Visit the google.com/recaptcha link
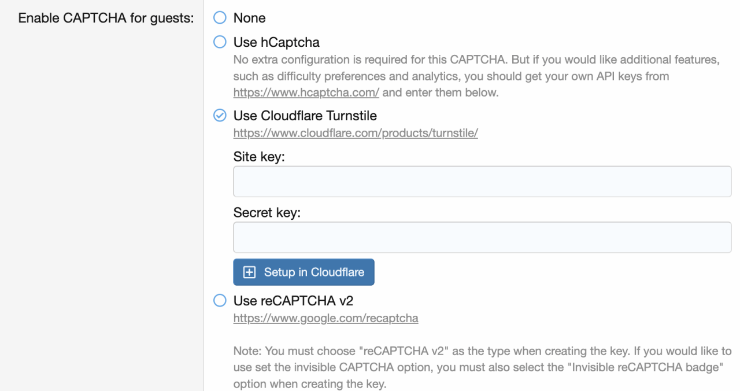The height and width of the screenshot is (391, 740). coord(325,318)
